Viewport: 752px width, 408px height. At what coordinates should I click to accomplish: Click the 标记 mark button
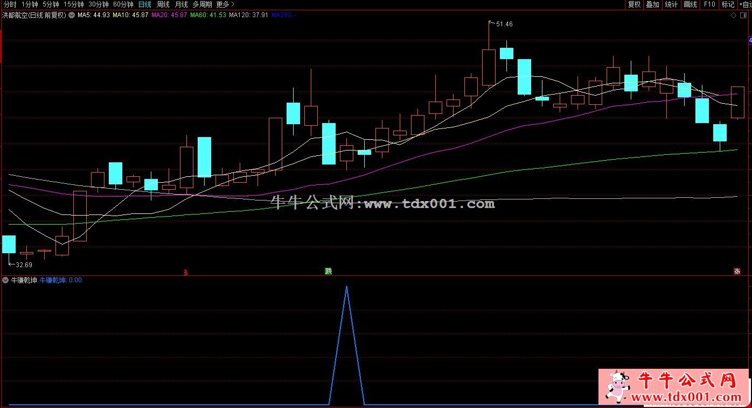[x=728, y=4]
